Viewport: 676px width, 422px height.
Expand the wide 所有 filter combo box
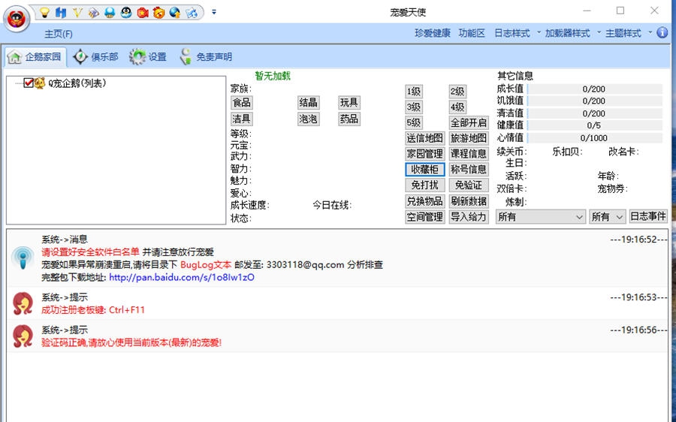point(540,216)
